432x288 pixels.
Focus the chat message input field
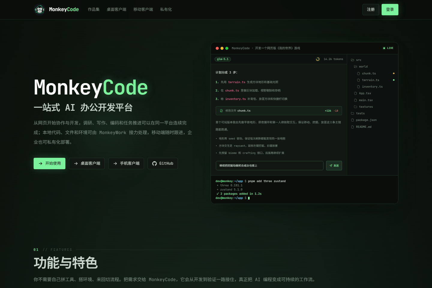(x=269, y=166)
